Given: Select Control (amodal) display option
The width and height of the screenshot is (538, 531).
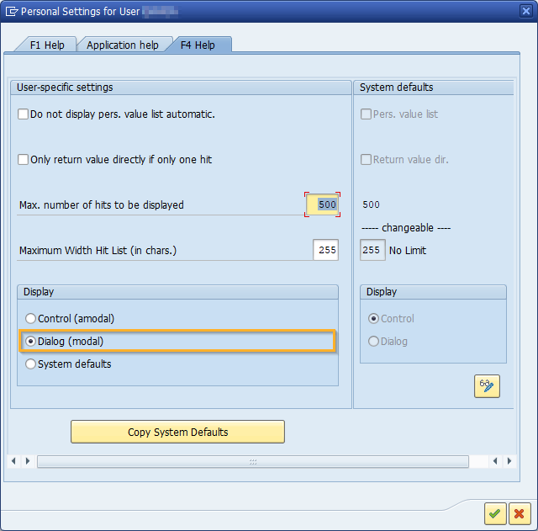Looking at the screenshot, I should (x=30, y=318).
